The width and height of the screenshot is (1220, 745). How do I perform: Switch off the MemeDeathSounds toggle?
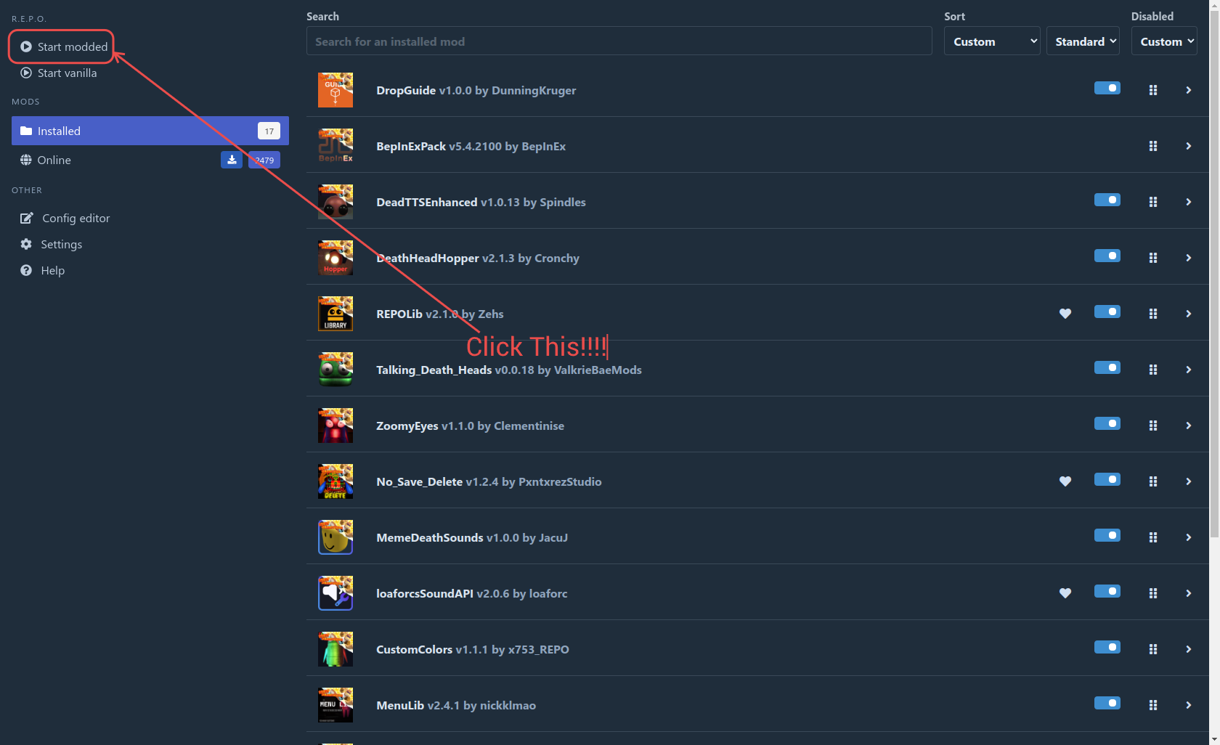click(x=1107, y=535)
